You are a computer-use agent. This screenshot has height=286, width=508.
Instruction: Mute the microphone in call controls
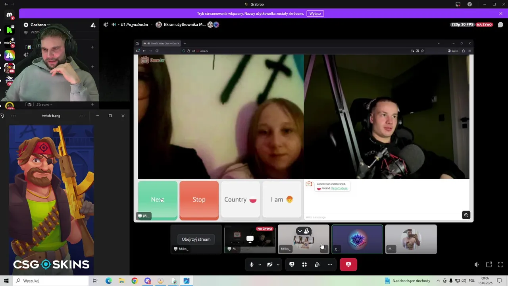coord(252,265)
